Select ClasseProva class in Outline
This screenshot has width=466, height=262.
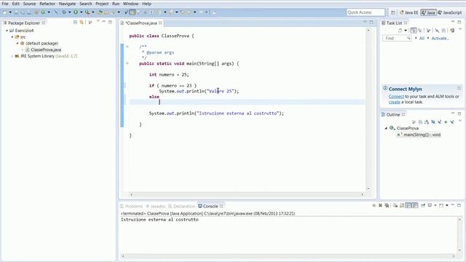pos(408,128)
